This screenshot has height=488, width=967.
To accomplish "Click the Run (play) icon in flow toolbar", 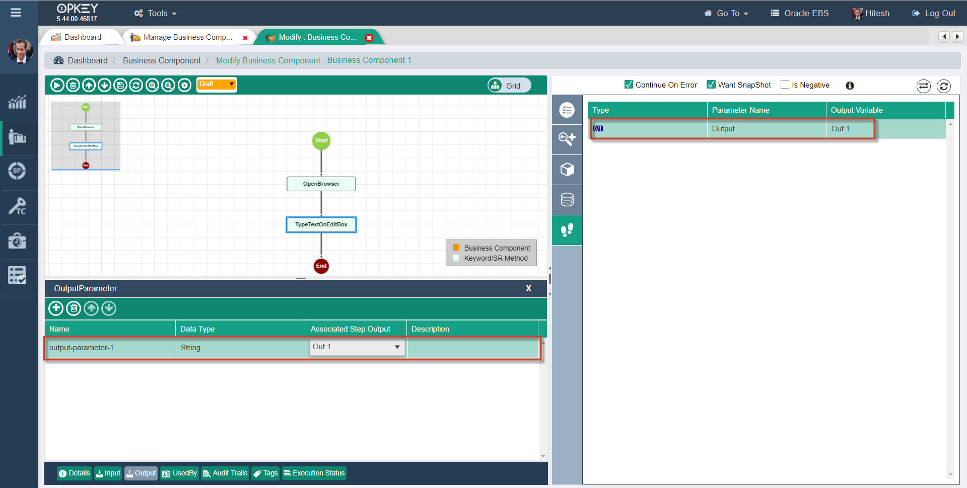I will tap(57, 86).
